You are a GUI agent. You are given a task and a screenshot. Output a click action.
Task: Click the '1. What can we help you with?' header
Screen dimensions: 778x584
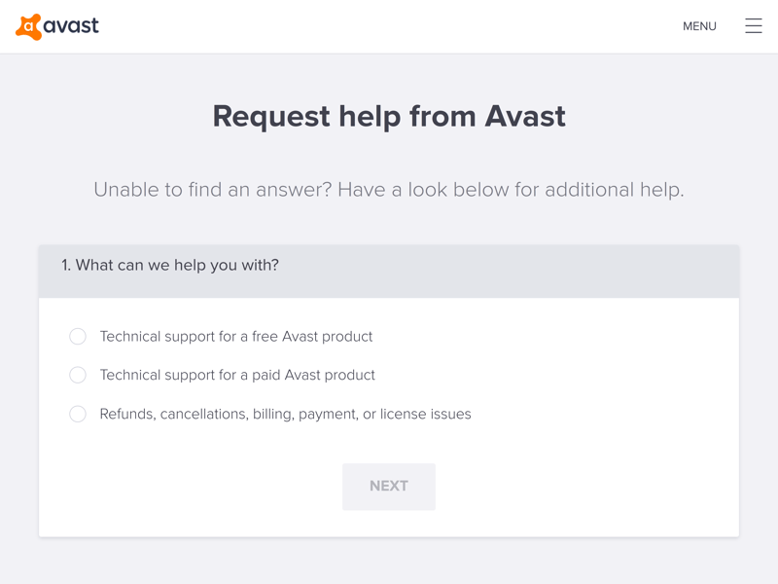[x=169, y=265]
